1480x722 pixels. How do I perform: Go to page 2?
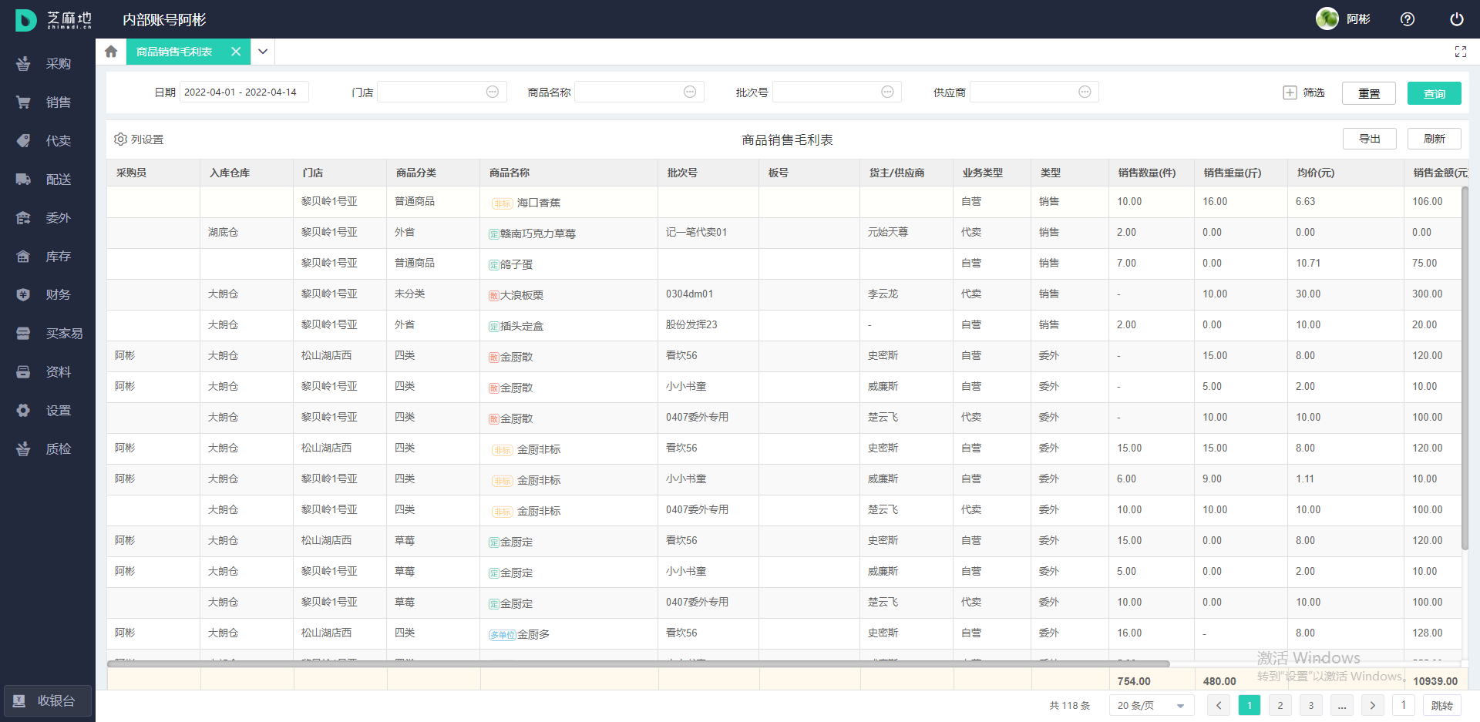pyautogui.click(x=1280, y=705)
